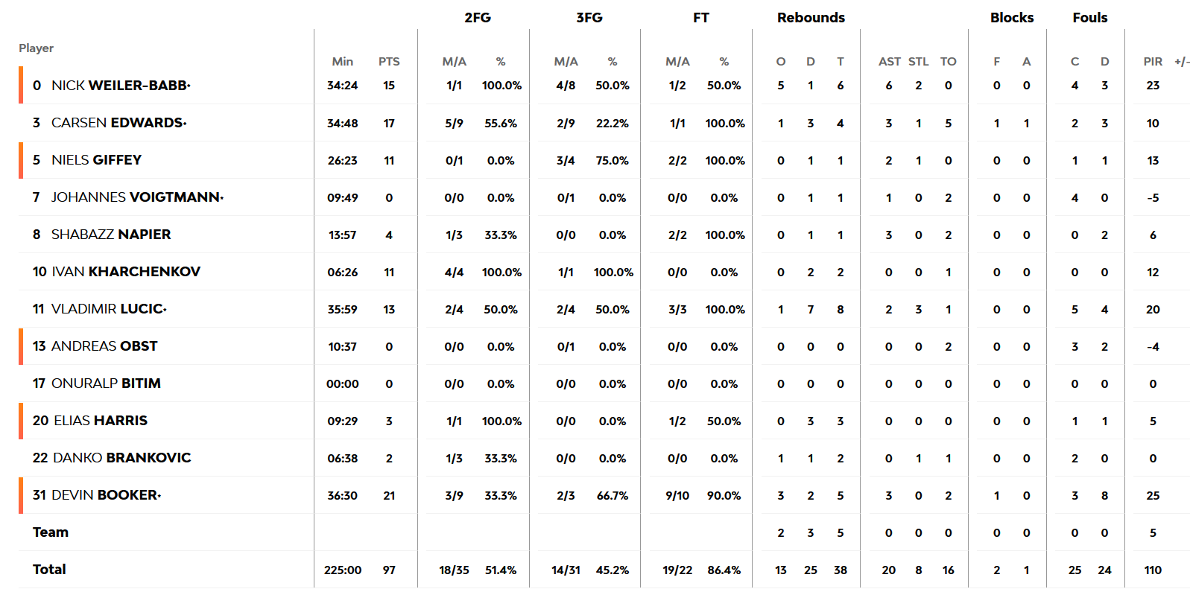1190x589 pixels.
Task: Select the STL column header
Action: coord(919,62)
